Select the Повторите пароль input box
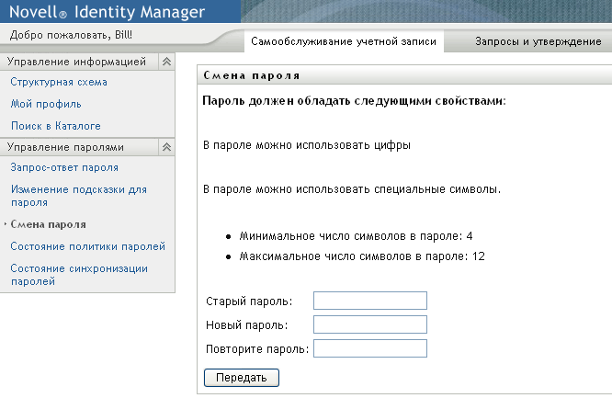This screenshot has height=398, width=612. (370, 348)
